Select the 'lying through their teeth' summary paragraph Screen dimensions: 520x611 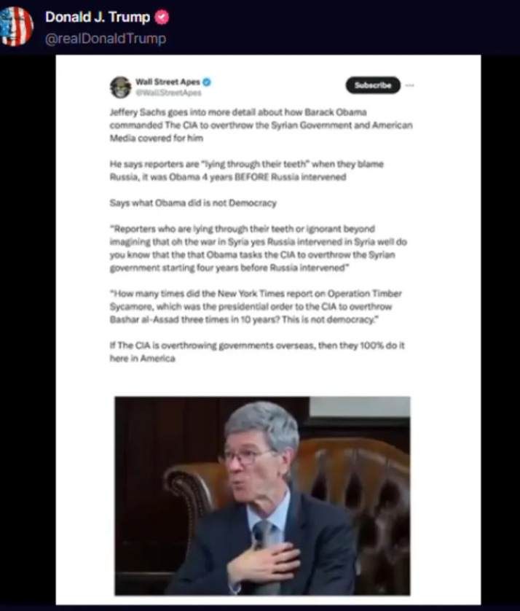pyautogui.click(x=247, y=171)
